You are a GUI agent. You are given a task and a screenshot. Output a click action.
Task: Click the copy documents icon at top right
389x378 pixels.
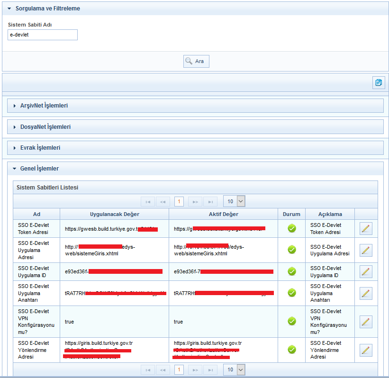pyautogui.click(x=378, y=82)
